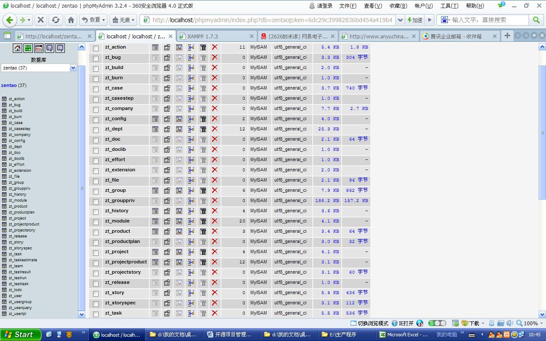
Task: Open the Search icon for the zt_story table
Action: [179, 292]
